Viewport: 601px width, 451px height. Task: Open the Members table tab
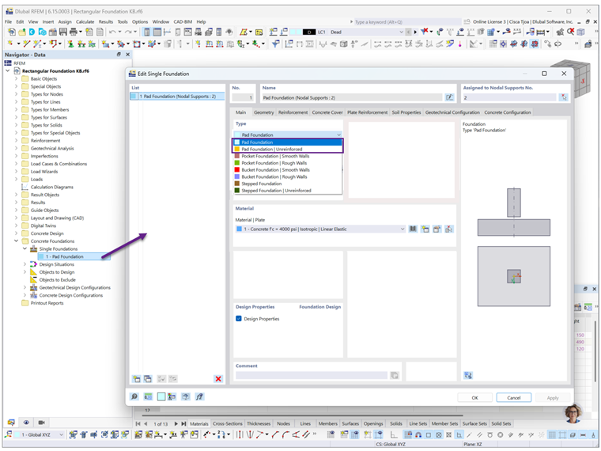(327, 424)
